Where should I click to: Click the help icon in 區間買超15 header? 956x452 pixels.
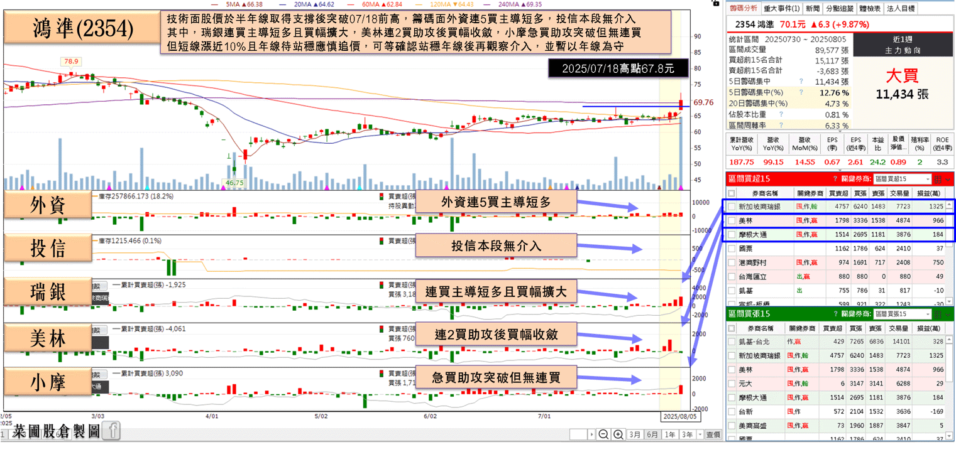835,179
